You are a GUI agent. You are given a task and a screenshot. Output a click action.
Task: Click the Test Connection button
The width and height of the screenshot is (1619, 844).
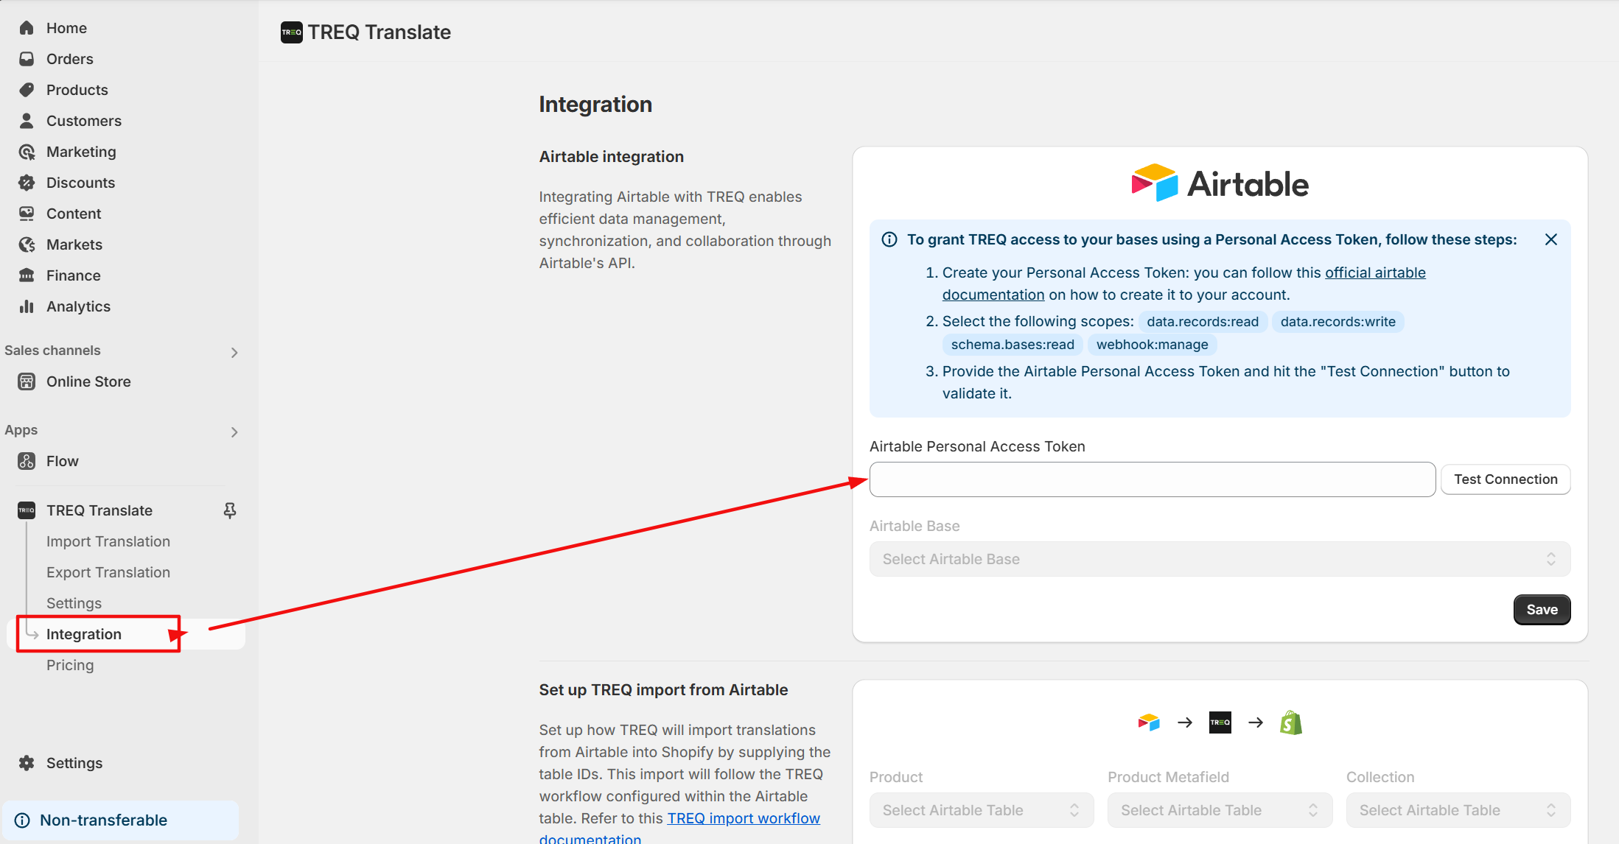pos(1506,479)
